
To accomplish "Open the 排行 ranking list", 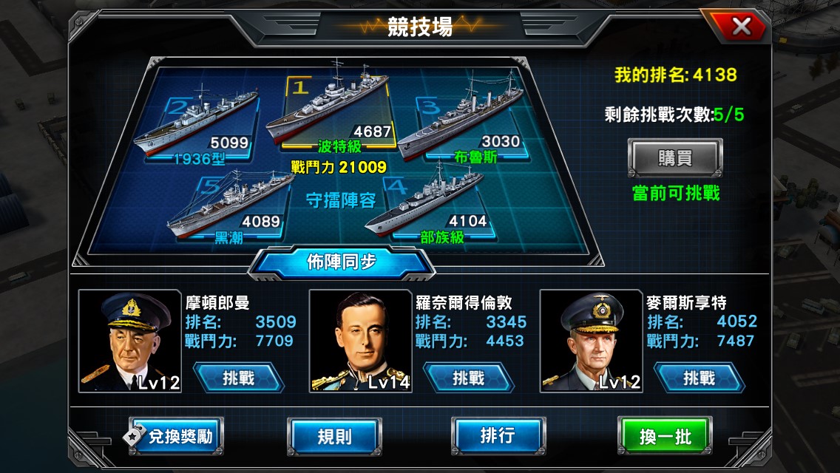I will click(498, 435).
